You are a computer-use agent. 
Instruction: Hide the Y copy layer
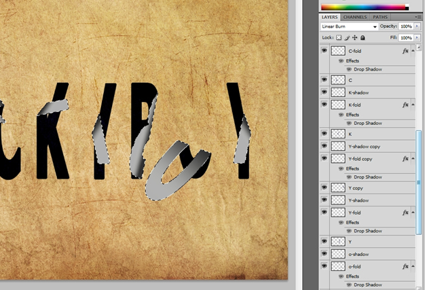click(324, 187)
